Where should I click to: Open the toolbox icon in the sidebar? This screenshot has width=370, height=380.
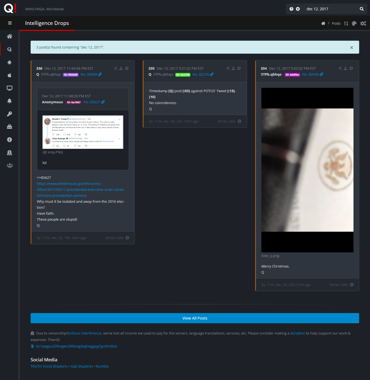point(9,127)
